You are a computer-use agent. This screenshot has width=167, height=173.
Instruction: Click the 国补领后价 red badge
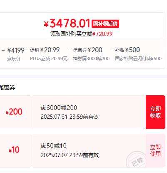(x=105, y=24)
